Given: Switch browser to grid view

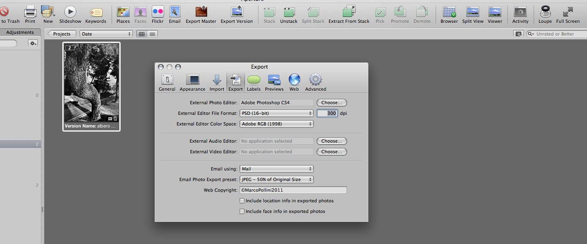Looking at the screenshot, I should coord(142,34).
